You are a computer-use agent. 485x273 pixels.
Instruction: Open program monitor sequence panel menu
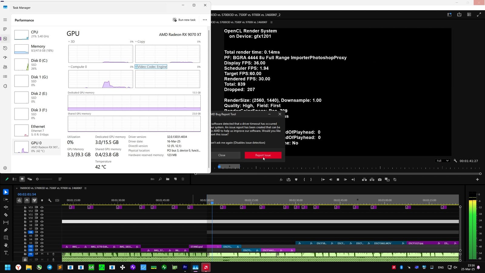click(x=271, y=22)
